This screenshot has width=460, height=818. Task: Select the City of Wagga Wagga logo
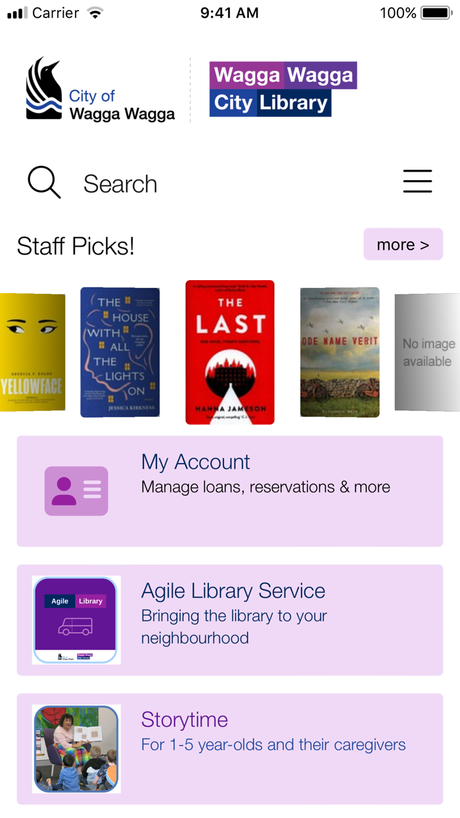(x=101, y=89)
